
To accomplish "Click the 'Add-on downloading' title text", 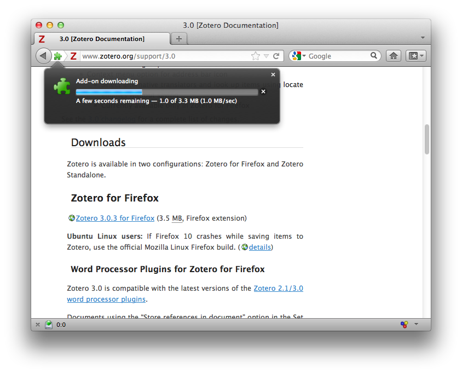I will [x=107, y=81].
